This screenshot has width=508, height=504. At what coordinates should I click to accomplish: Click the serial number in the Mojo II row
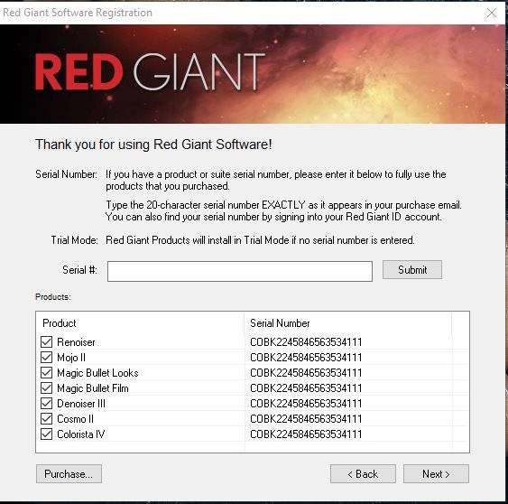click(x=306, y=358)
